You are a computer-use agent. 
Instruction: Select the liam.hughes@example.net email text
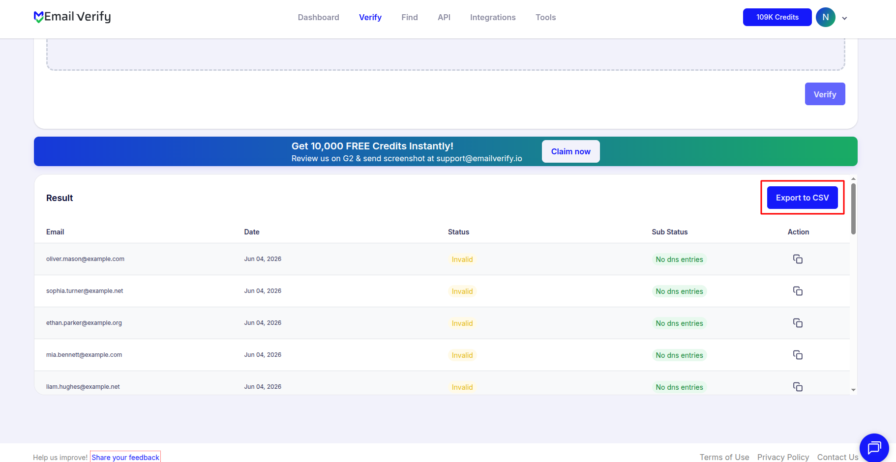tap(83, 387)
